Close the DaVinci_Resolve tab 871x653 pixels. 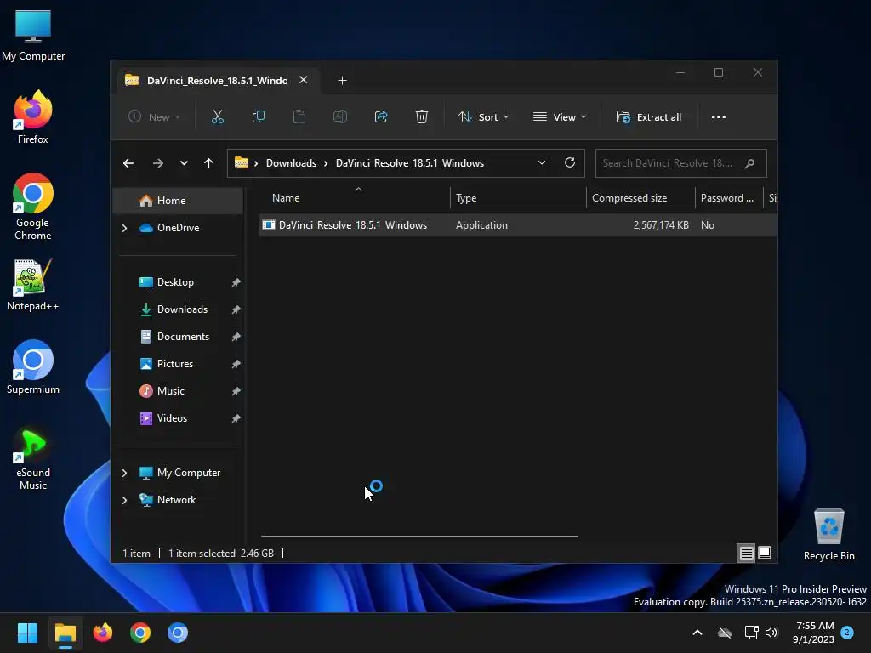click(304, 80)
